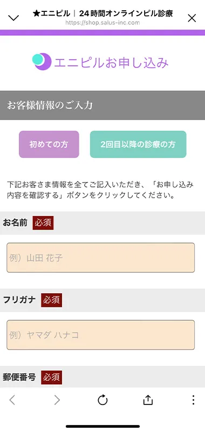Screen dimensions: 205x432
Task: Go back with the left arrow
Action: click(12, 400)
